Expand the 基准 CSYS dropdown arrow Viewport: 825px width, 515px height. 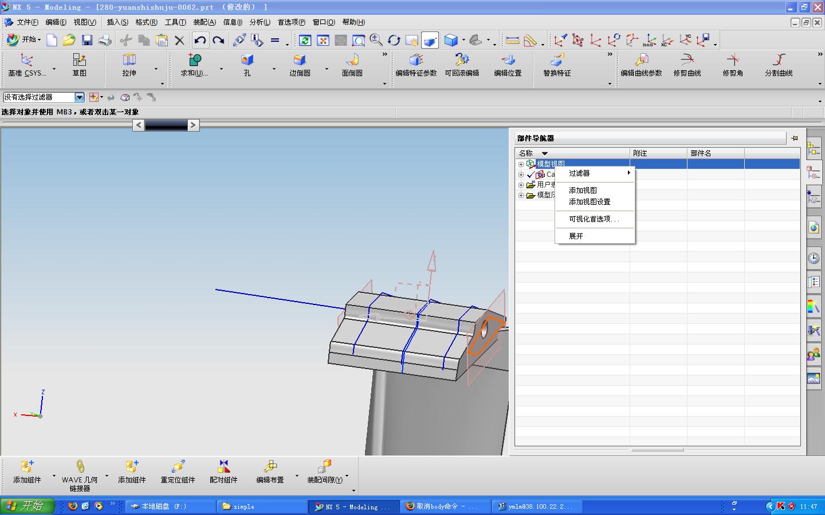(x=54, y=69)
